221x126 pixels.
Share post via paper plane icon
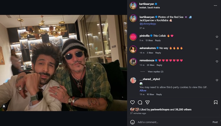point(147,102)
